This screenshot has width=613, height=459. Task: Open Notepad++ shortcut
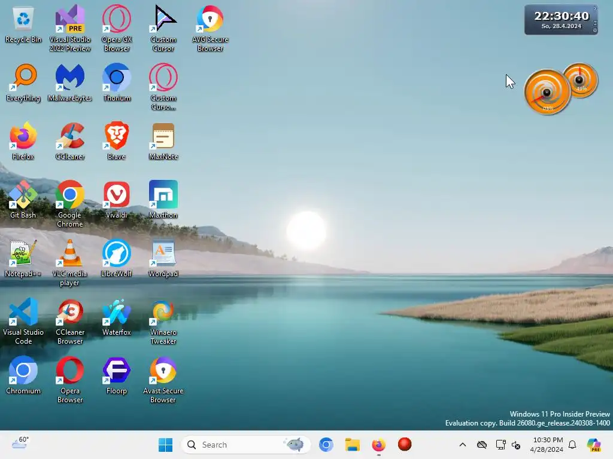click(x=23, y=258)
